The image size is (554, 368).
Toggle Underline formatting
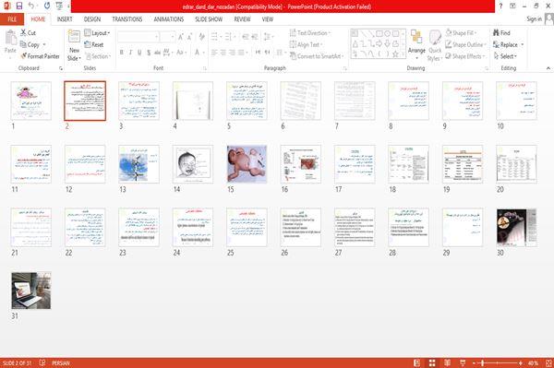click(x=139, y=53)
